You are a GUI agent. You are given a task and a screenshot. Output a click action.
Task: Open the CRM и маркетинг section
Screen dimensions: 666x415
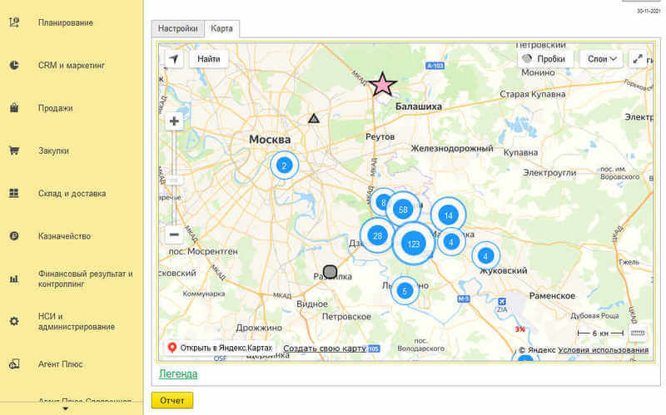(71, 65)
